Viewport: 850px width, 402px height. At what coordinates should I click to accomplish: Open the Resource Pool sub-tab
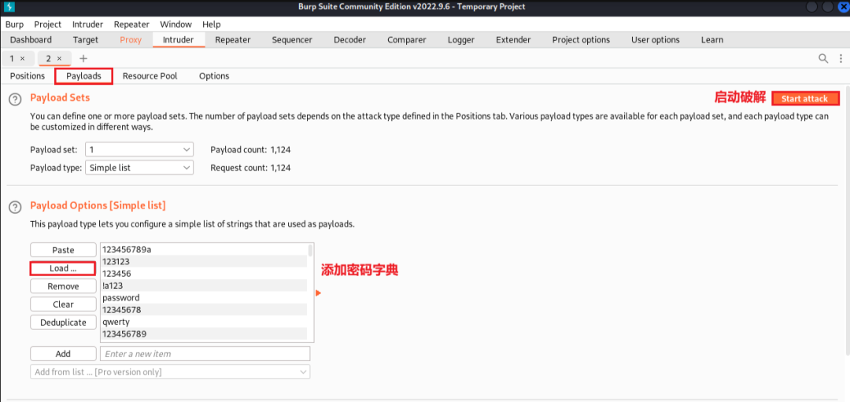coord(150,76)
